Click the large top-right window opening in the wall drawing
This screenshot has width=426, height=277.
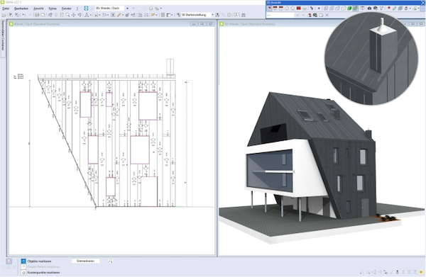pyautogui.click(x=148, y=106)
